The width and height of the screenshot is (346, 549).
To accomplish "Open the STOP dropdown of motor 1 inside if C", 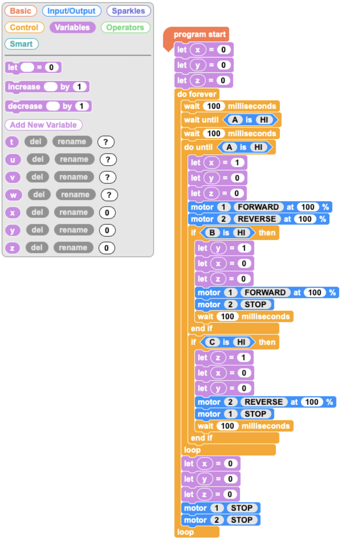I will 256,414.
